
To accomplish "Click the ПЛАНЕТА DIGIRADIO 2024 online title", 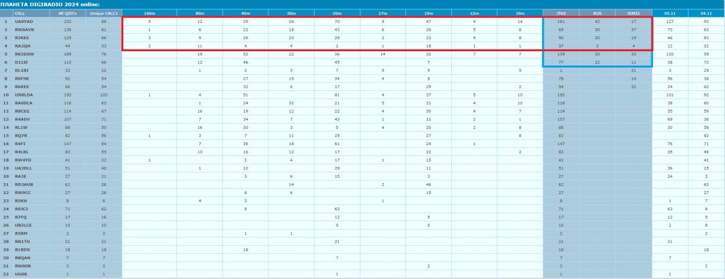I will coord(50,4).
